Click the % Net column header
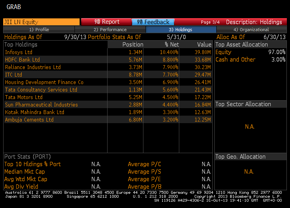This screenshot has width=290, height=208. click(x=172, y=45)
